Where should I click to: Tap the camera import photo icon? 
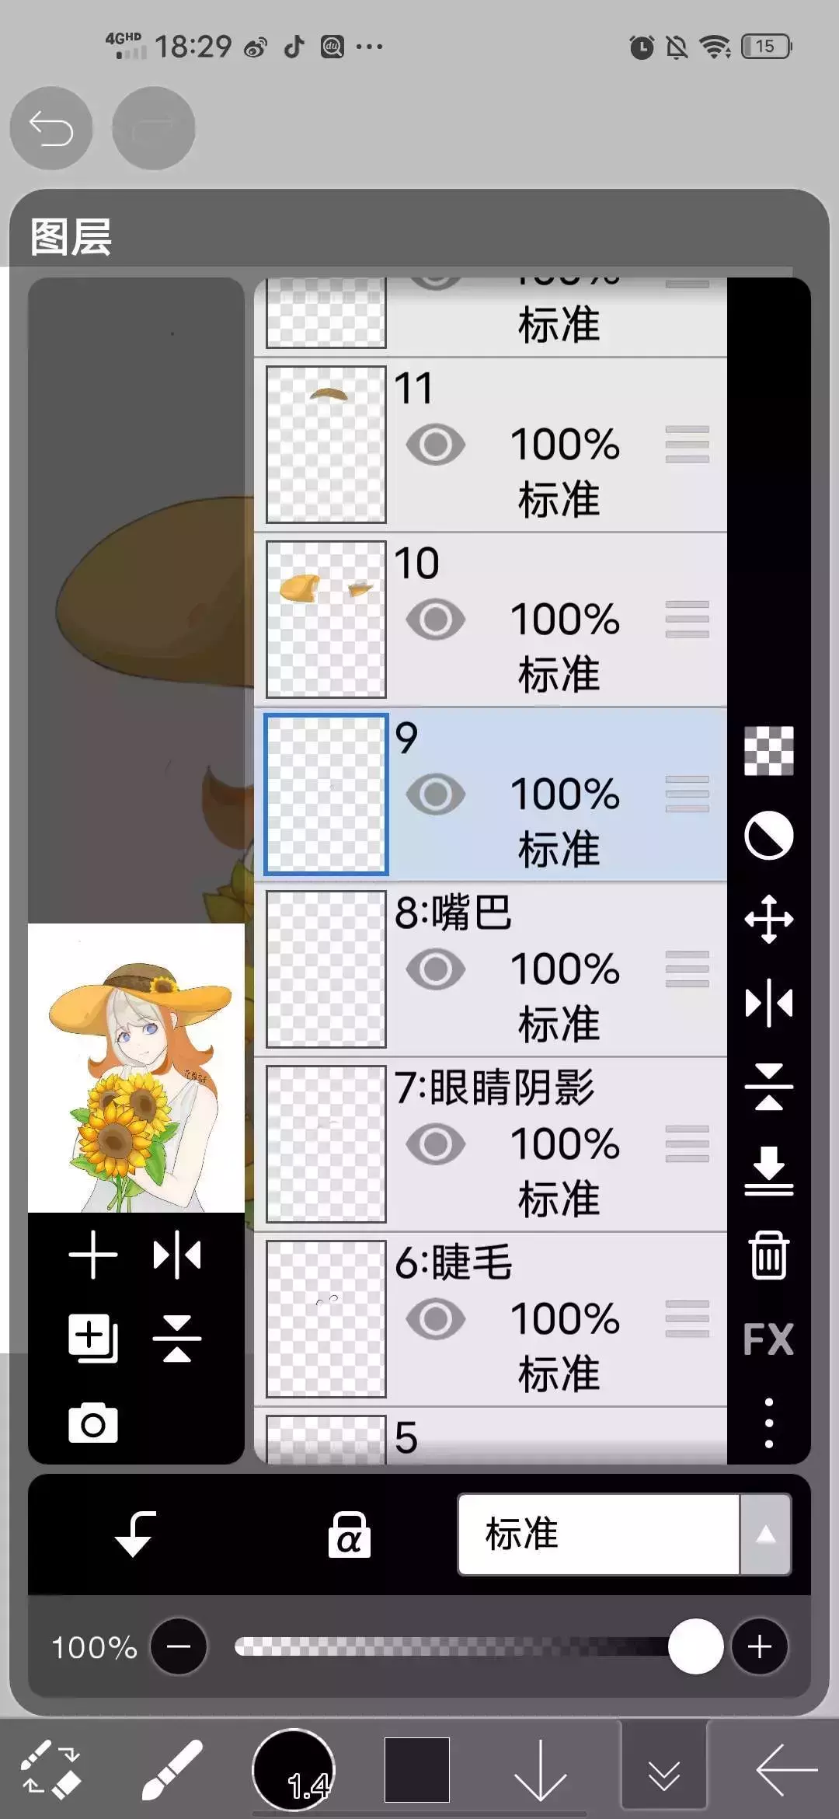pos(93,1423)
